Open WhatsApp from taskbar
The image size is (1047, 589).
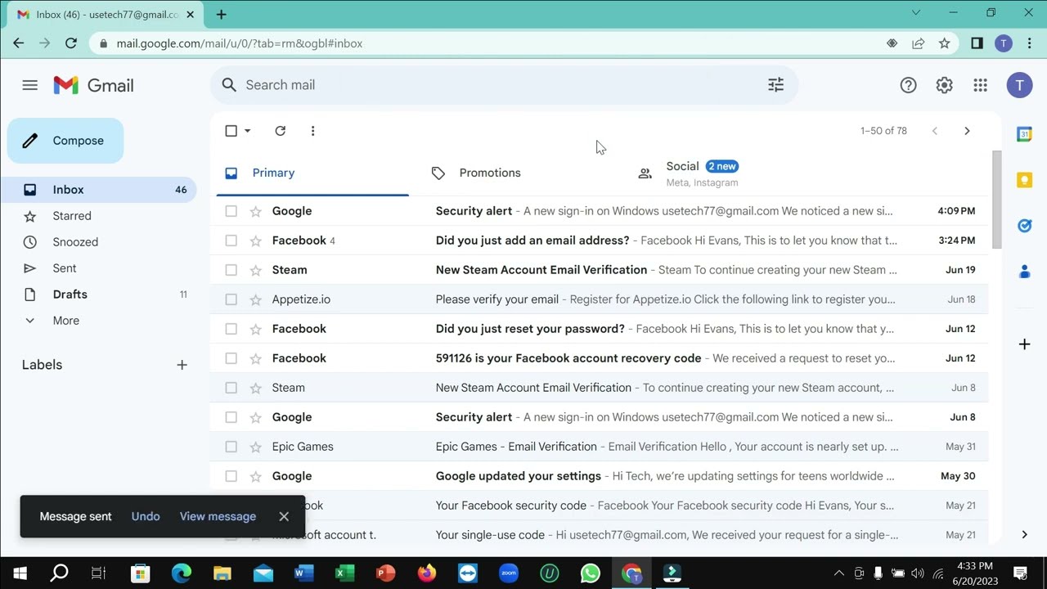tap(590, 573)
